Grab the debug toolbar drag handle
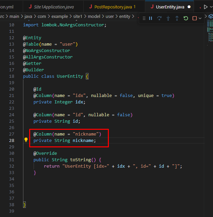The height and width of the screenshot is (217, 213). pyautogui.click(x=144, y=18)
